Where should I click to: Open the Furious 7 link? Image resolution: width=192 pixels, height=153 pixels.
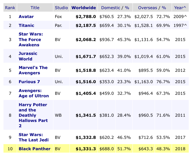click(x=31, y=81)
